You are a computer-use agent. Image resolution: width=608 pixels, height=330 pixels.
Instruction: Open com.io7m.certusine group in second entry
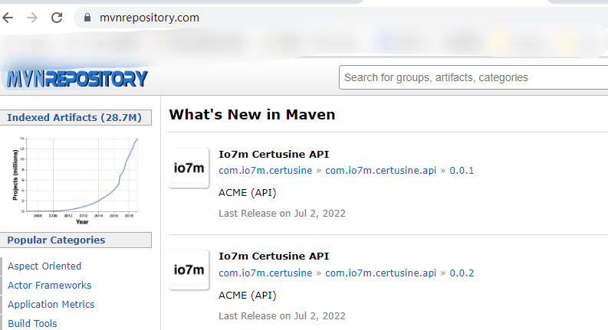click(x=265, y=273)
